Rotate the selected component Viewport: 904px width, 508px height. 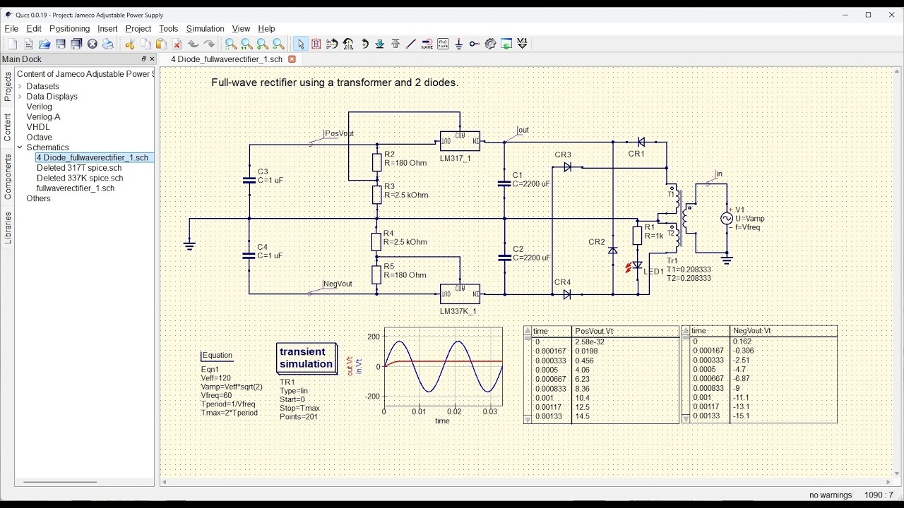click(x=364, y=44)
